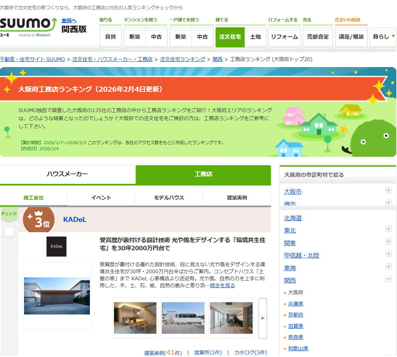Open the 兵庫県 prefecture link
Viewport: 397px width, 357px height.
(295, 304)
